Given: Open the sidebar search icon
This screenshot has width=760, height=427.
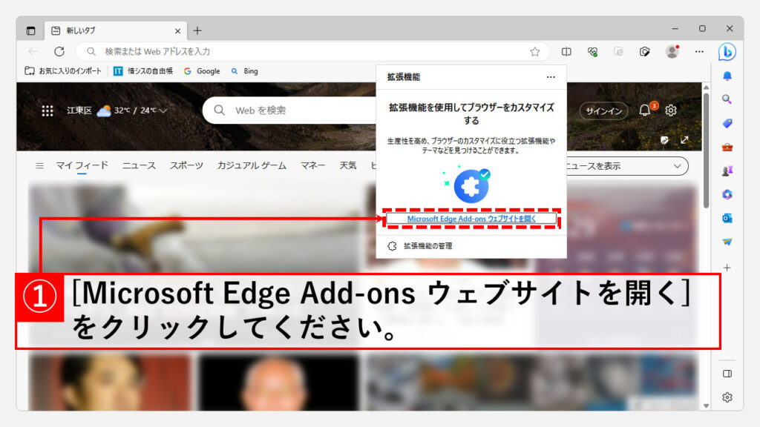Looking at the screenshot, I should click(727, 99).
